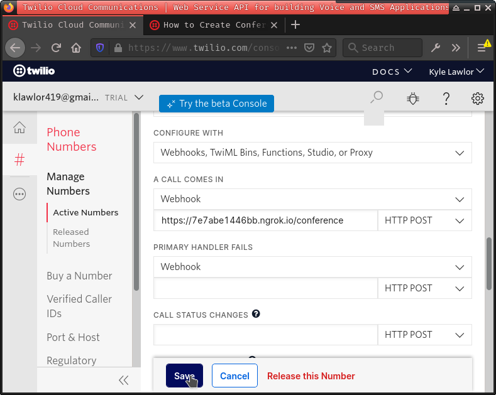Viewport: 496px width, 395px height.
Task: Bookmark this page with star icon
Action: (x=327, y=48)
